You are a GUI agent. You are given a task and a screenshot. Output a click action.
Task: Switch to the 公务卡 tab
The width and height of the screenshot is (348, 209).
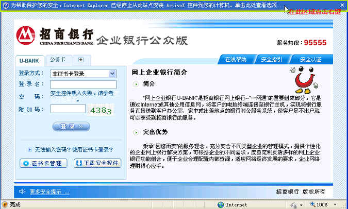(x=58, y=60)
